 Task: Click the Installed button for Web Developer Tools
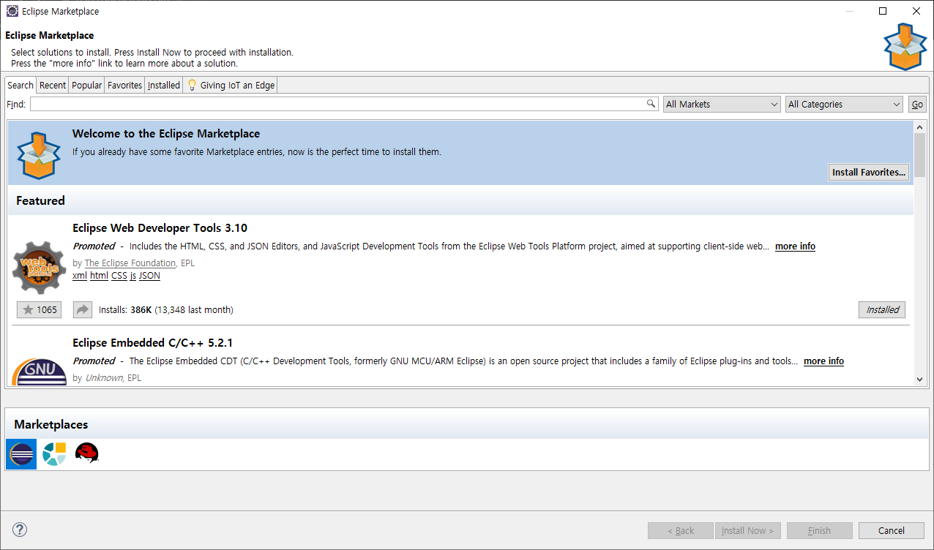click(882, 309)
